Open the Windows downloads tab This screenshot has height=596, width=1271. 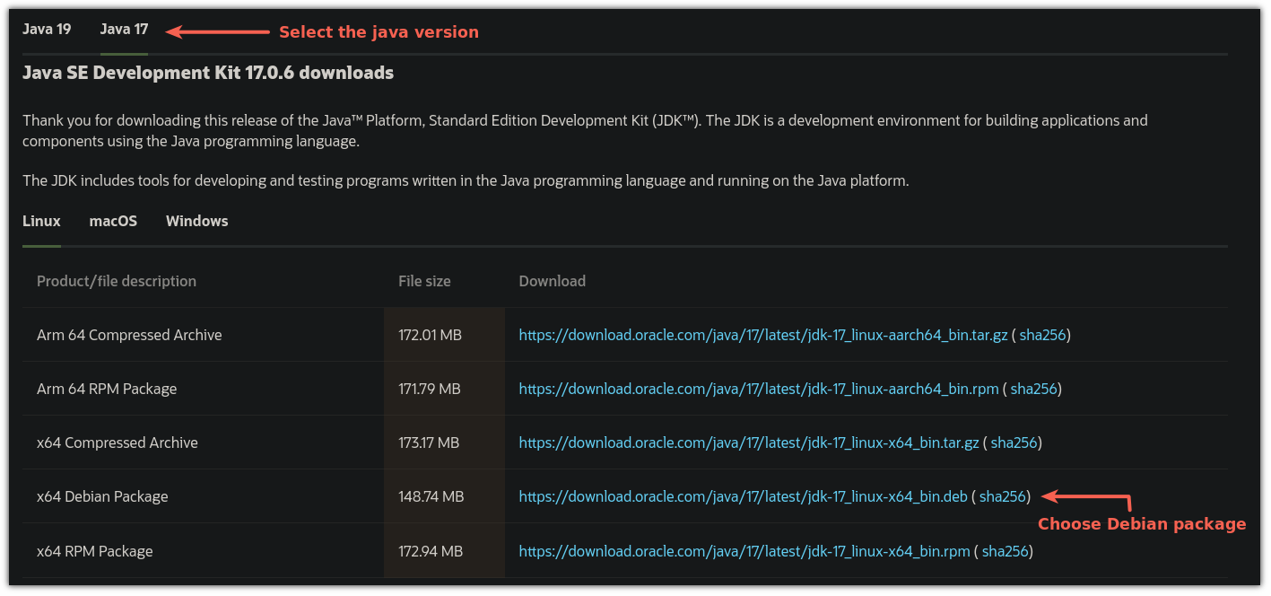196,221
